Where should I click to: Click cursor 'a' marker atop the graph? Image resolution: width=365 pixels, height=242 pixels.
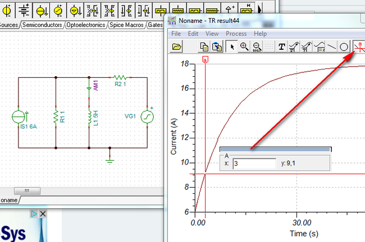206,59
